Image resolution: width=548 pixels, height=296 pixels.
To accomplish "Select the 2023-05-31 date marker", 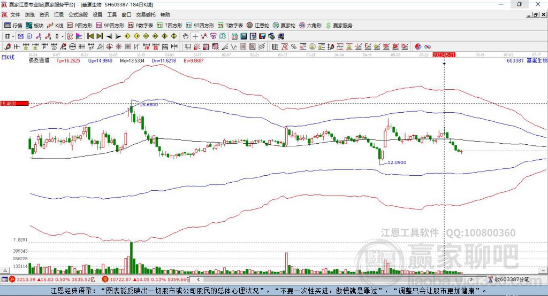I will [444, 55].
